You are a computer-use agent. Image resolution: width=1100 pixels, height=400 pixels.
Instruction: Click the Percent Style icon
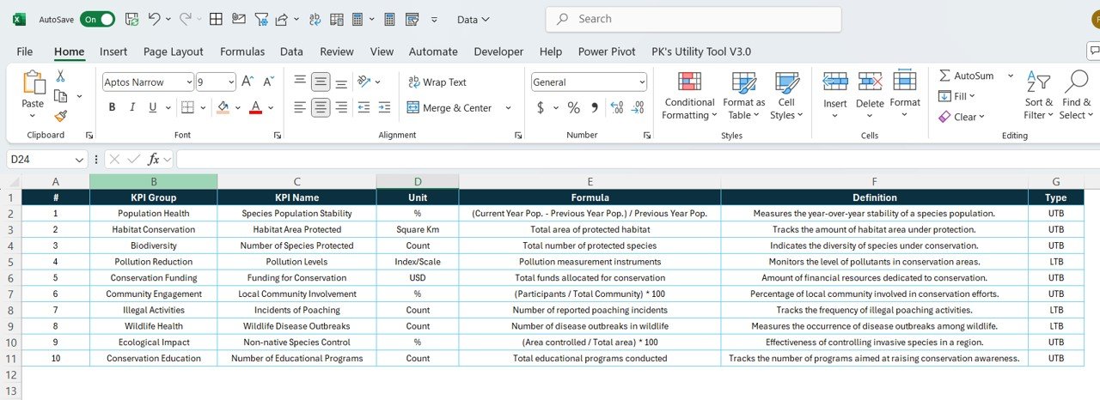point(573,108)
